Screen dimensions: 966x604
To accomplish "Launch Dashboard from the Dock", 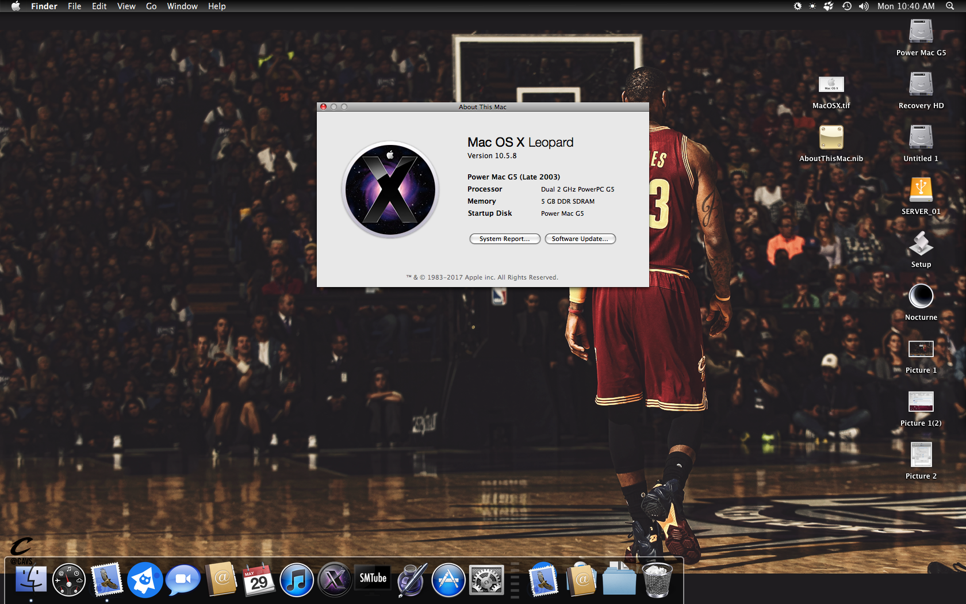I will pos(69,579).
